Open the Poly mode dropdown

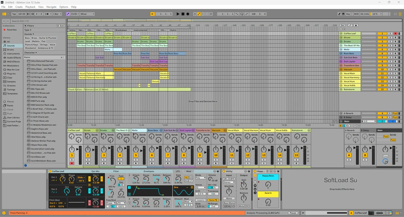[200, 178]
